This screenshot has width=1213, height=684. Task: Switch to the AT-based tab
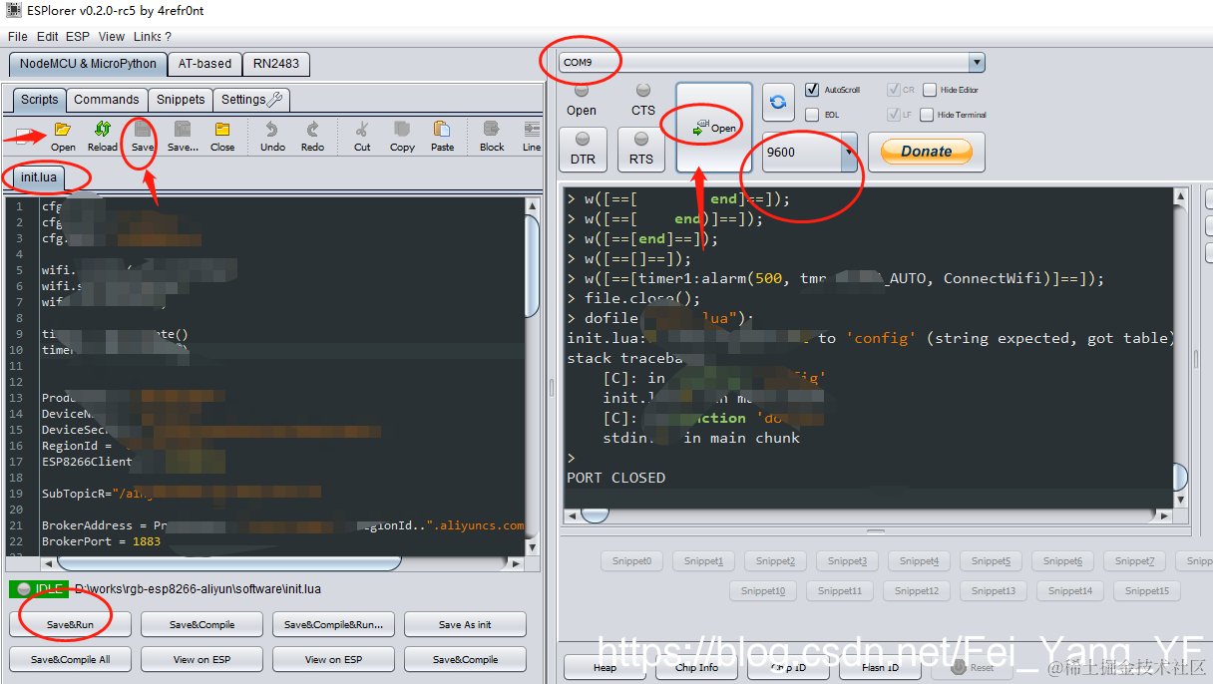pyautogui.click(x=204, y=64)
